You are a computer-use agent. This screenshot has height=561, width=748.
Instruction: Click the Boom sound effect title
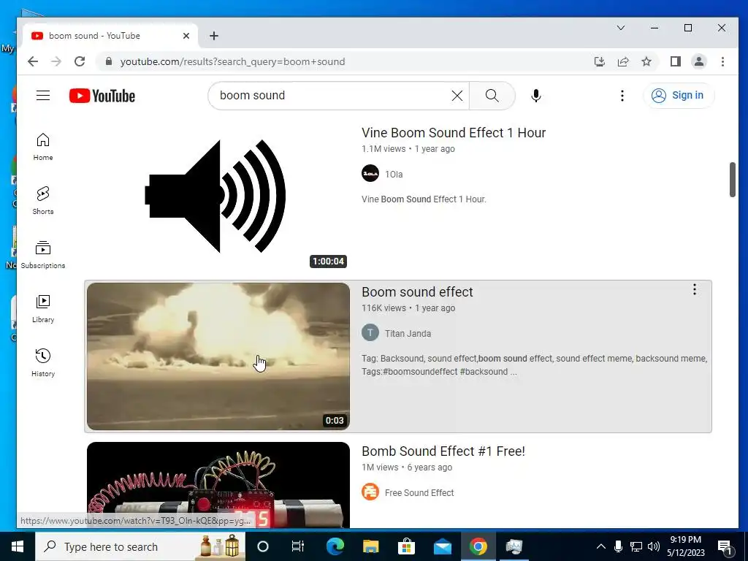(x=417, y=292)
